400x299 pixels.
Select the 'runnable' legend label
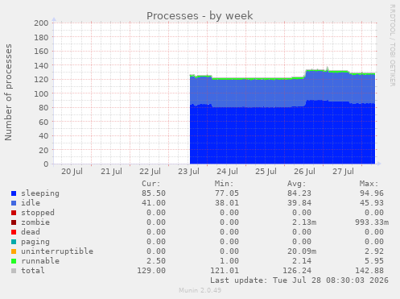40,261
